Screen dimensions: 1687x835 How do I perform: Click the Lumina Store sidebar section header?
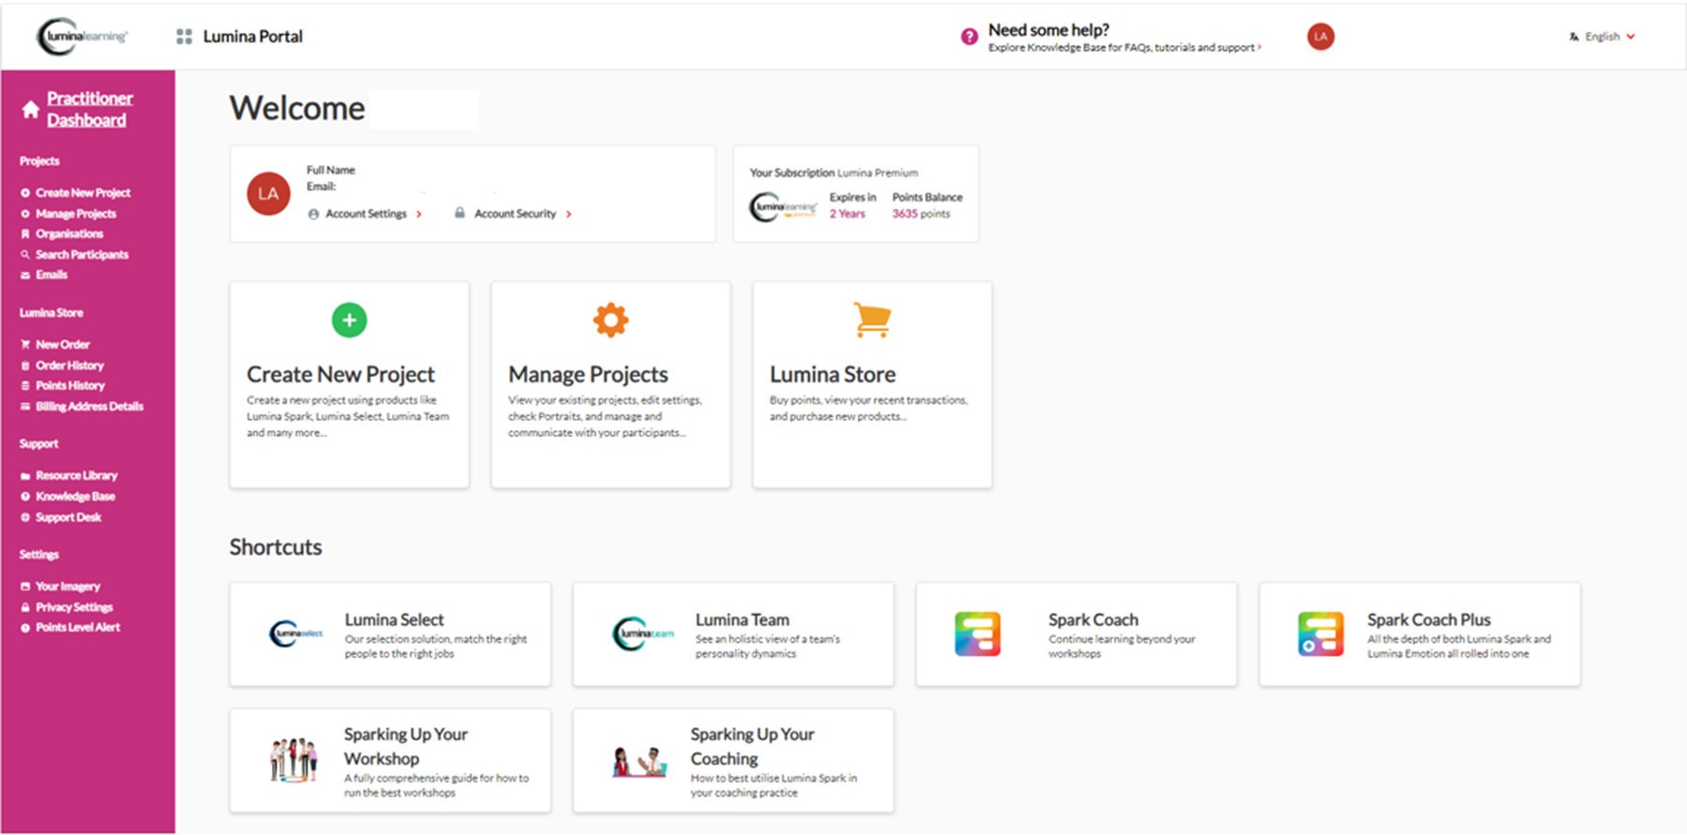point(52,313)
